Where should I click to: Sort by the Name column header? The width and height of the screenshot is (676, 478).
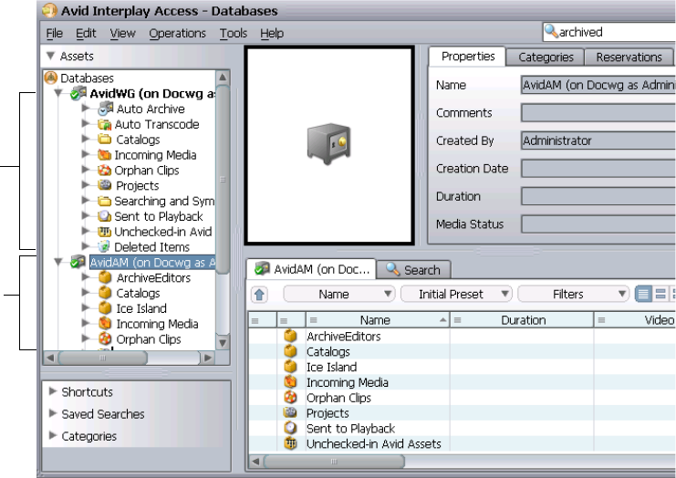378,320
